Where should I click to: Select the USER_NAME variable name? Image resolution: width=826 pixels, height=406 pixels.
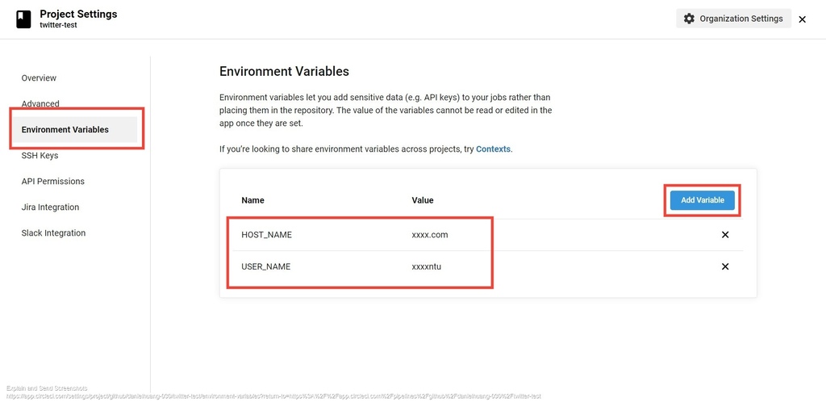click(265, 267)
